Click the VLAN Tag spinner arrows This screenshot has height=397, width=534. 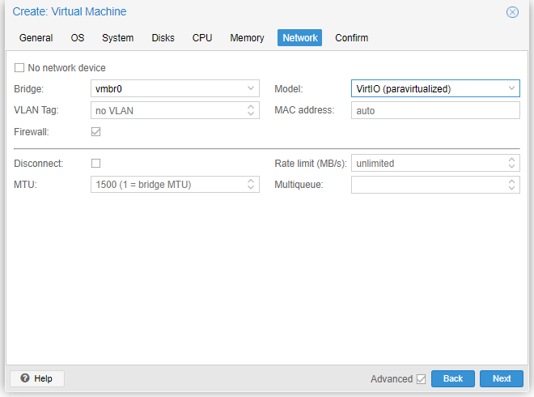tap(251, 110)
